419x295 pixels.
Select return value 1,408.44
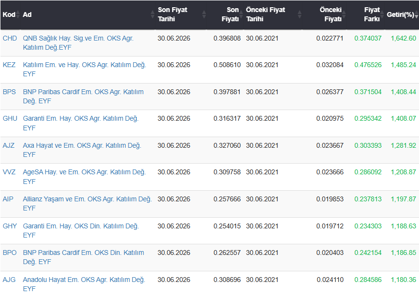coord(404,92)
